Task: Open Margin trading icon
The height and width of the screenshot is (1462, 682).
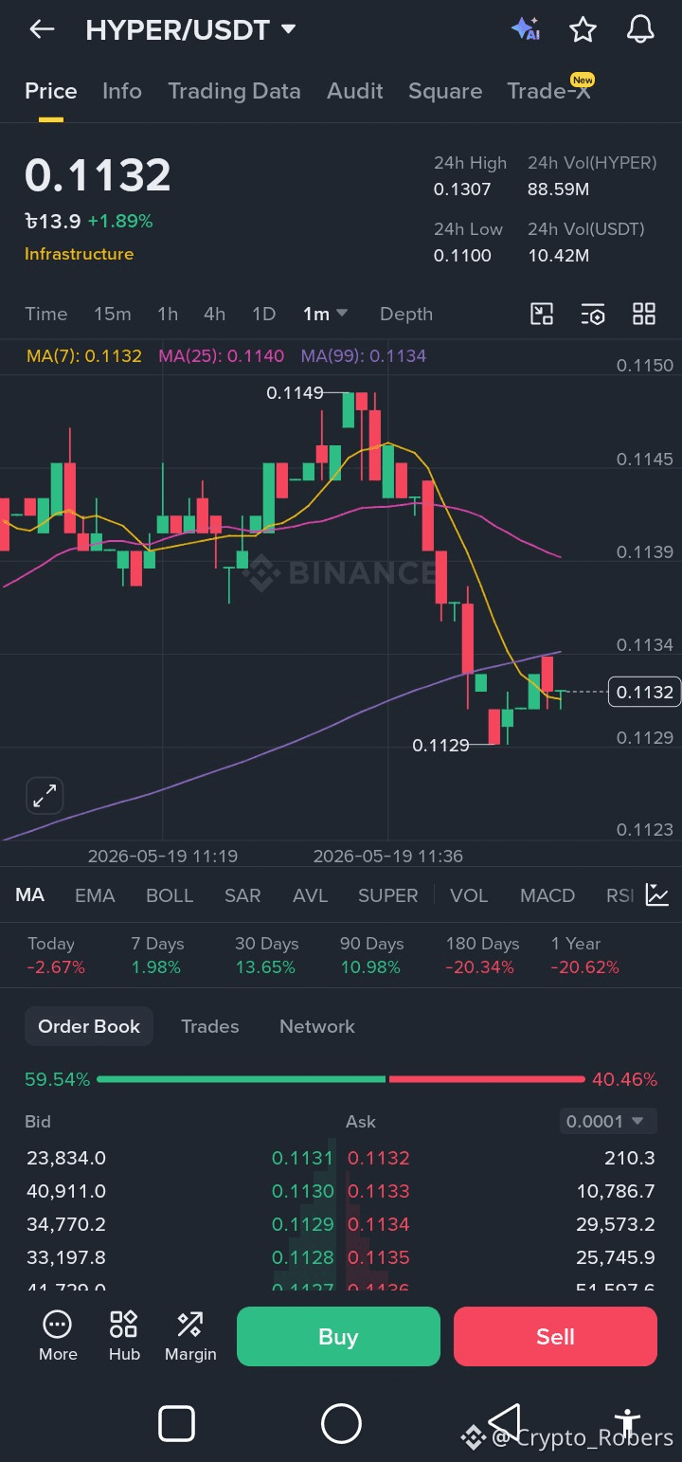Action: (x=190, y=1336)
